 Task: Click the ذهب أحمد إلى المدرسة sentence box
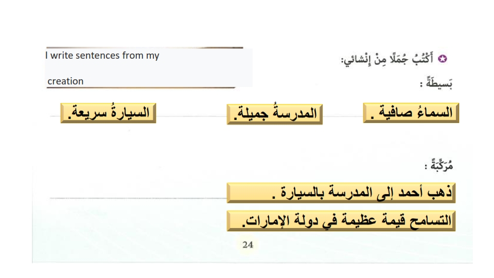click(x=341, y=193)
